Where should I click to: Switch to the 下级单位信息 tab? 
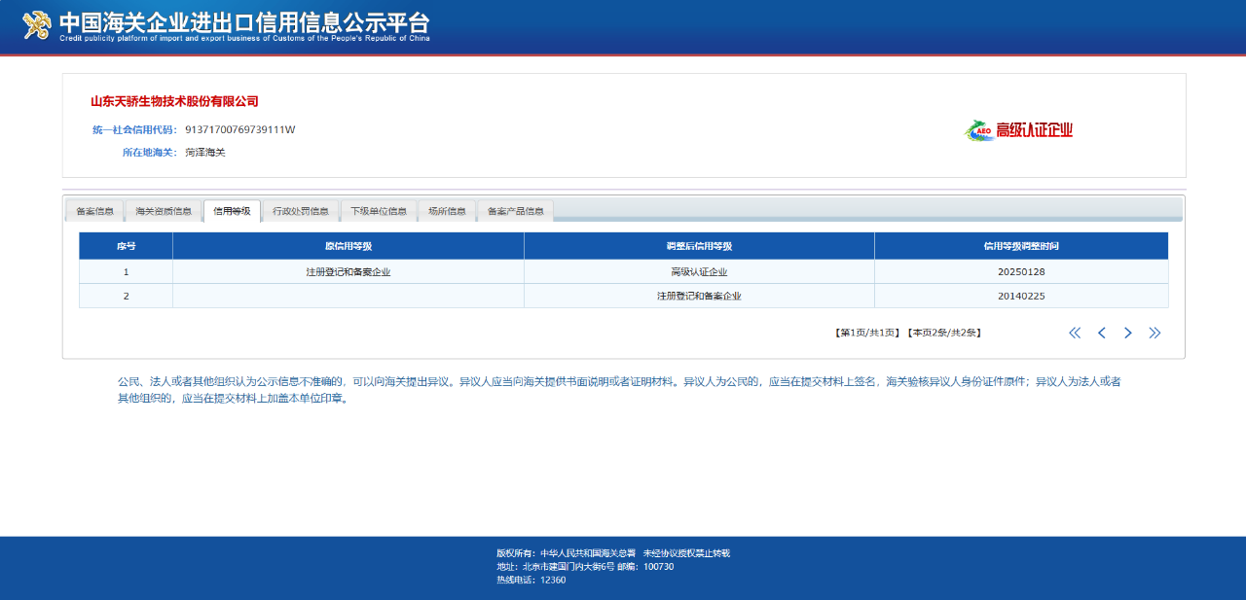379,211
